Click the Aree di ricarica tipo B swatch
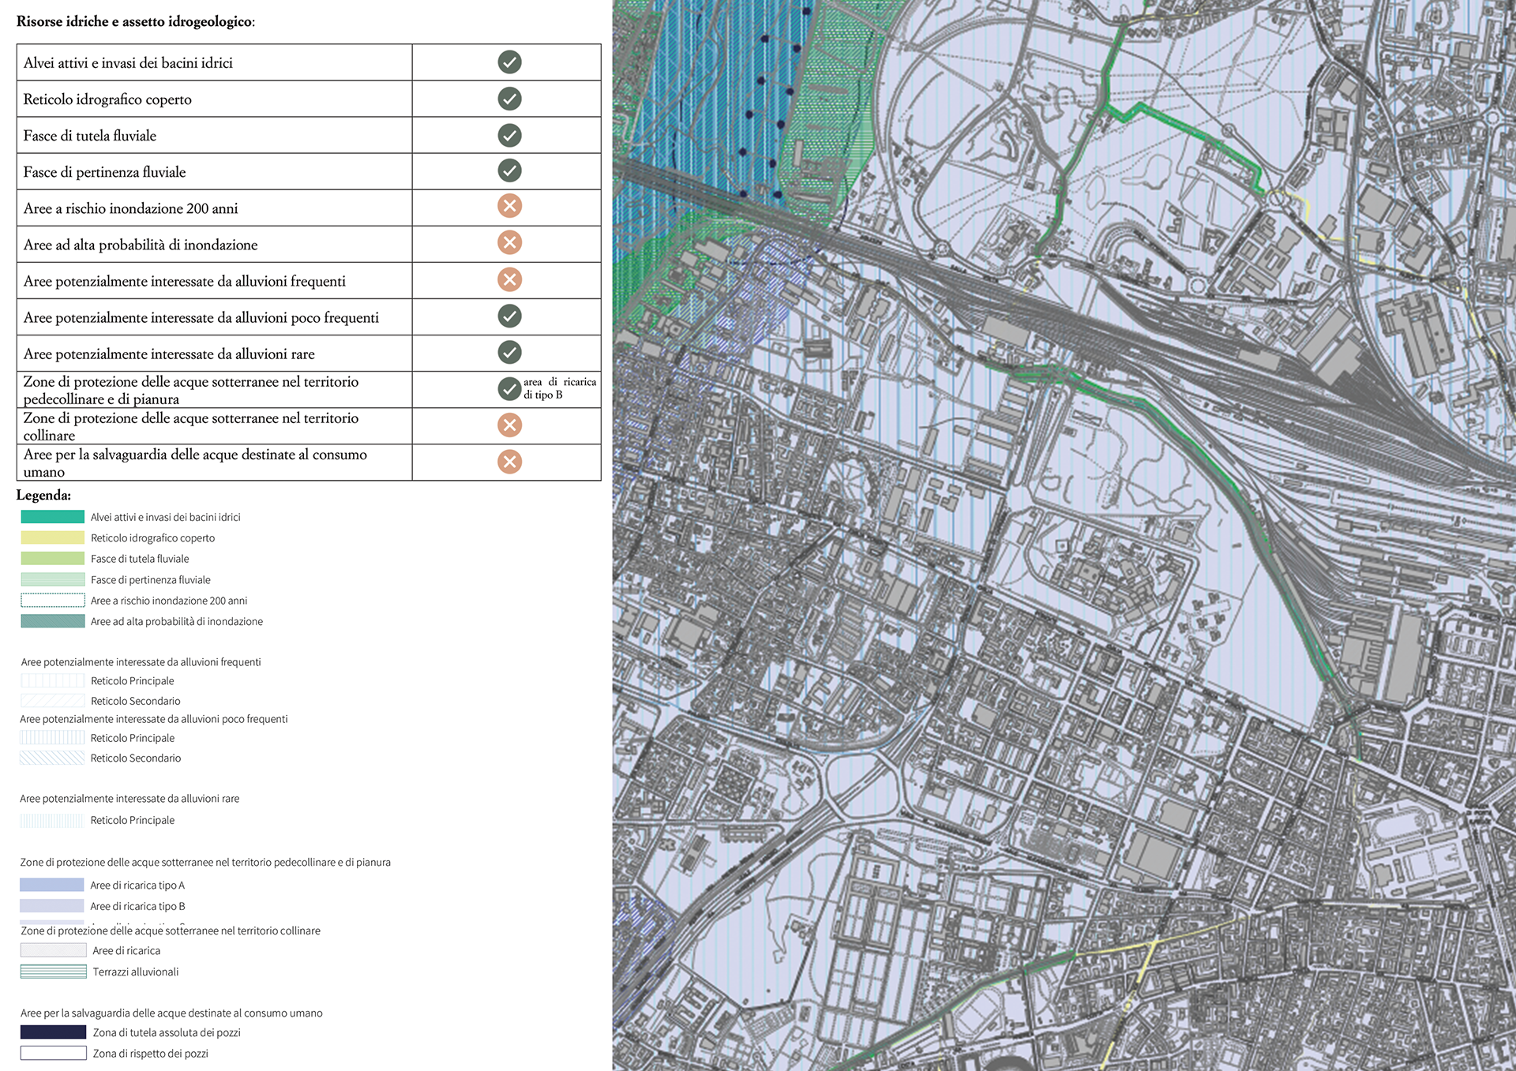This screenshot has width=1516, height=1071. (x=51, y=906)
